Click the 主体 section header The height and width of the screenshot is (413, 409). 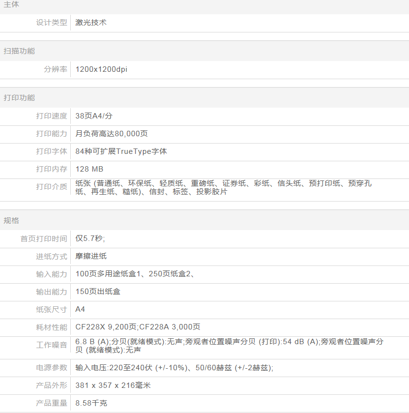(12, 4)
